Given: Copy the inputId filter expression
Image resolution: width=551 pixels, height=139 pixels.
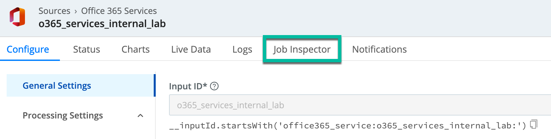Looking at the screenshot, I should click(534, 124).
